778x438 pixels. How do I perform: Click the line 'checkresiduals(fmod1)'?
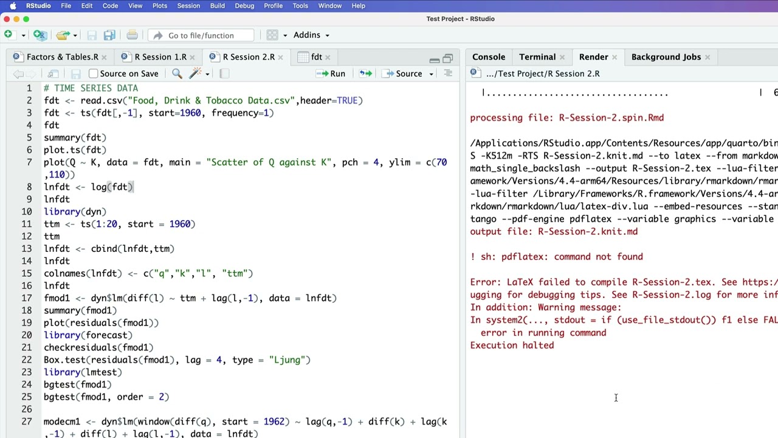(x=98, y=347)
